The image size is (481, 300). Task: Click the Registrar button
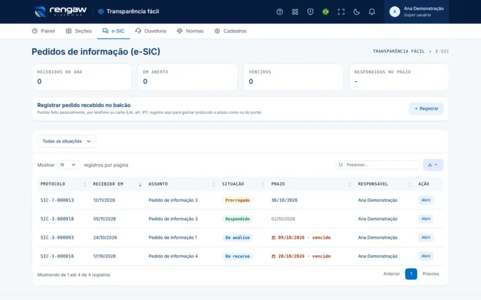pos(426,109)
